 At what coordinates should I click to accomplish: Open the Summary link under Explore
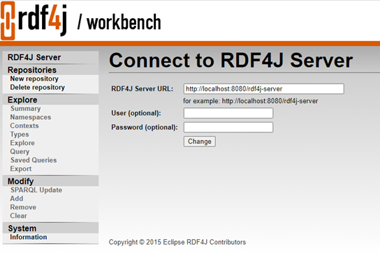pos(25,109)
